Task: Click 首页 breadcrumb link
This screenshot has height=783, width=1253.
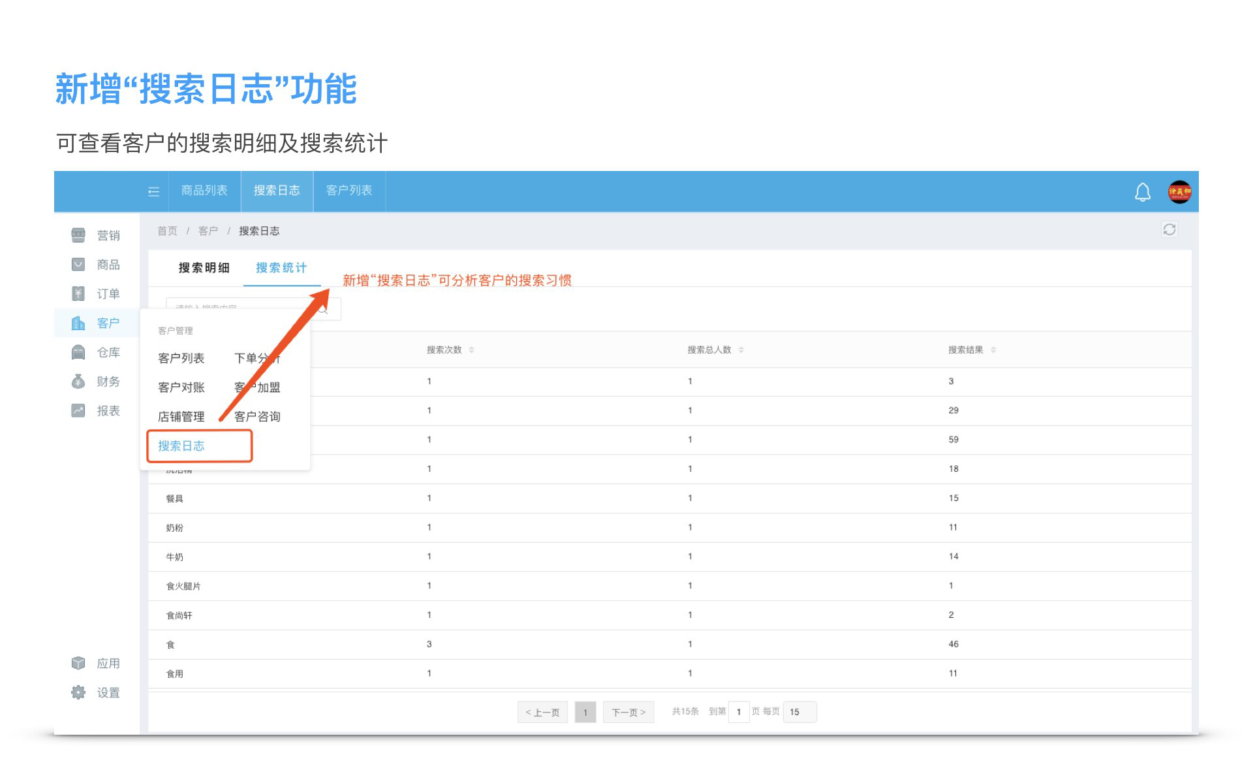Action: click(x=167, y=231)
